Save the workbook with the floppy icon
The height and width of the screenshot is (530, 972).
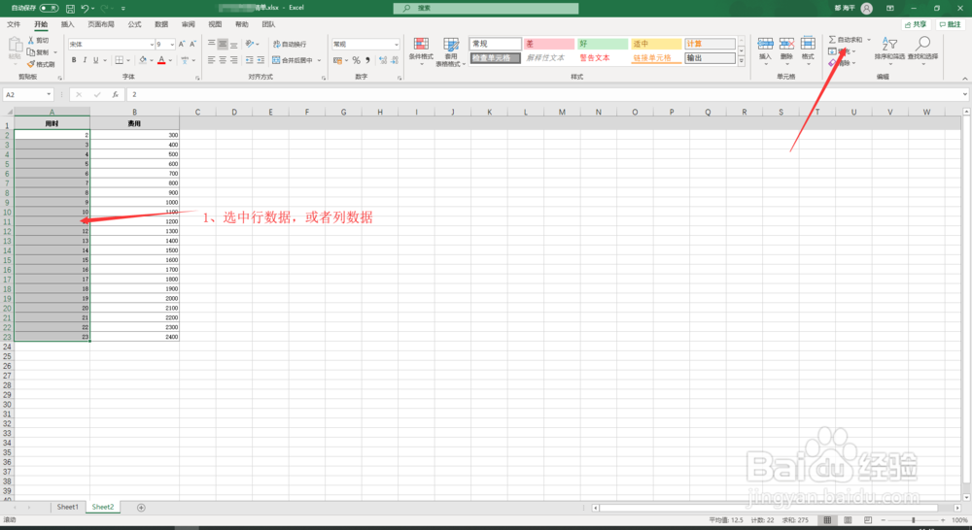[x=70, y=9]
